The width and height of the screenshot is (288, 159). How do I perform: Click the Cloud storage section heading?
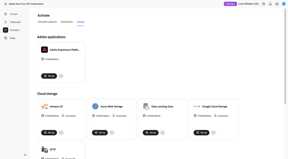point(47,93)
